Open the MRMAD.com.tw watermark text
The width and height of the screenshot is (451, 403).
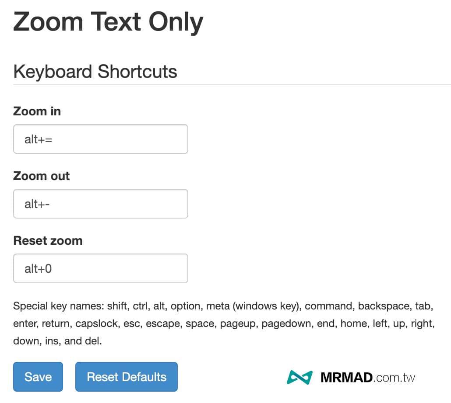tap(368, 378)
